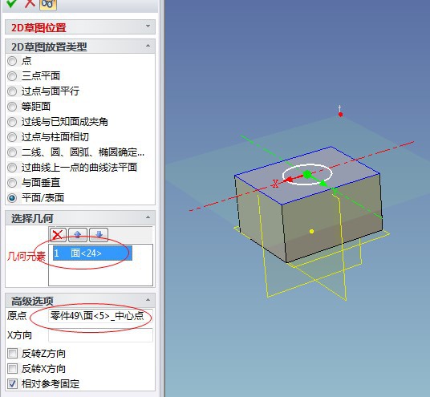This screenshot has width=430, height=397.
Task: Select 面<24> in geometry list
Action: coord(92,253)
